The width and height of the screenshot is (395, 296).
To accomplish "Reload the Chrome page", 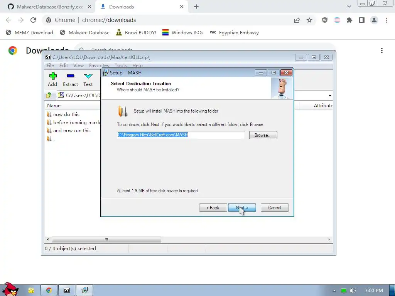I will (x=33, y=20).
